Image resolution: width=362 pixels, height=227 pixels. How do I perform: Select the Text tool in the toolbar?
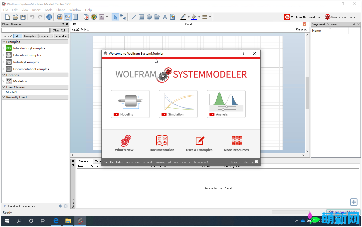tap(165, 17)
